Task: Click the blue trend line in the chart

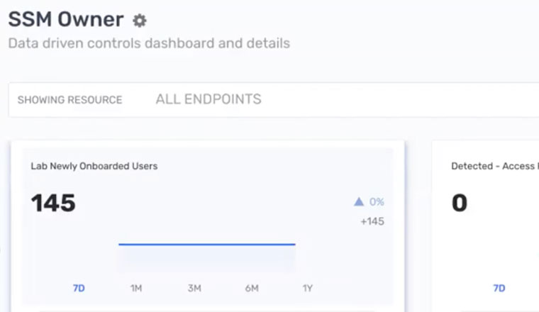Action: point(206,244)
